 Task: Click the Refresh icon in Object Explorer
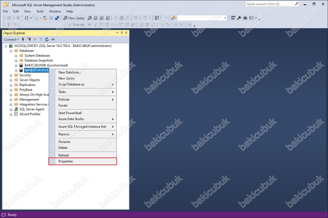click(x=47, y=39)
